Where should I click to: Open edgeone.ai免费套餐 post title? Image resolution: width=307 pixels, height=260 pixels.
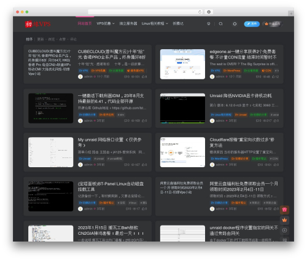click(x=243, y=54)
